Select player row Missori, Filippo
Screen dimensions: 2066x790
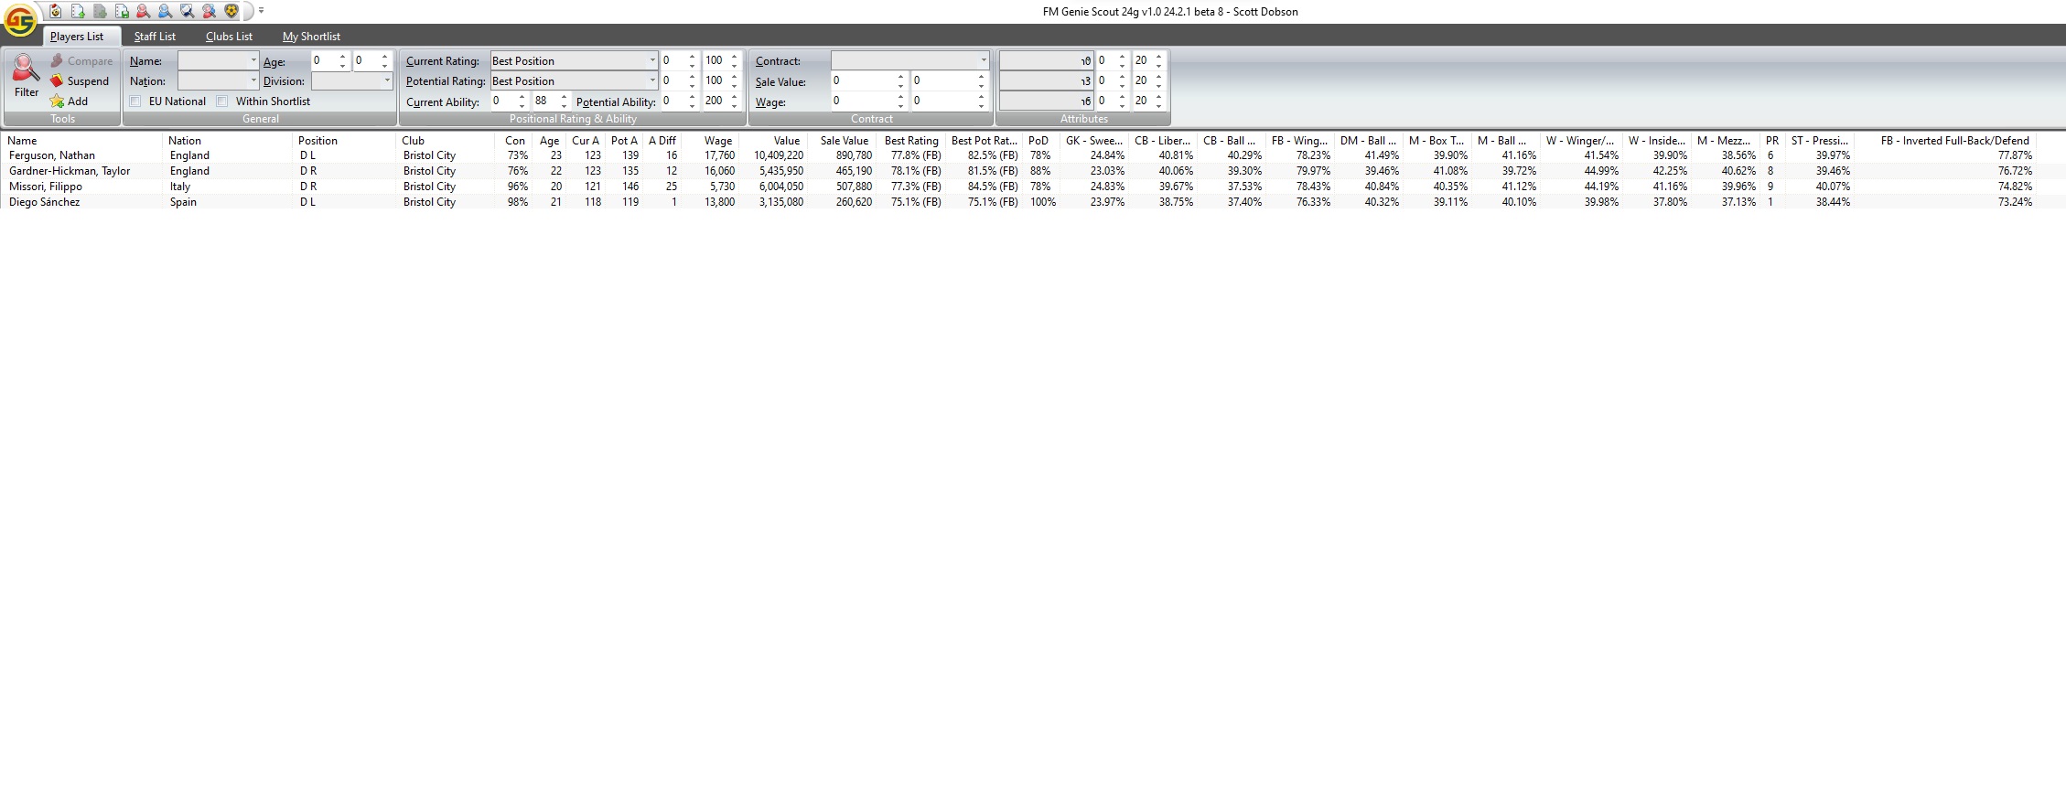(46, 187)
